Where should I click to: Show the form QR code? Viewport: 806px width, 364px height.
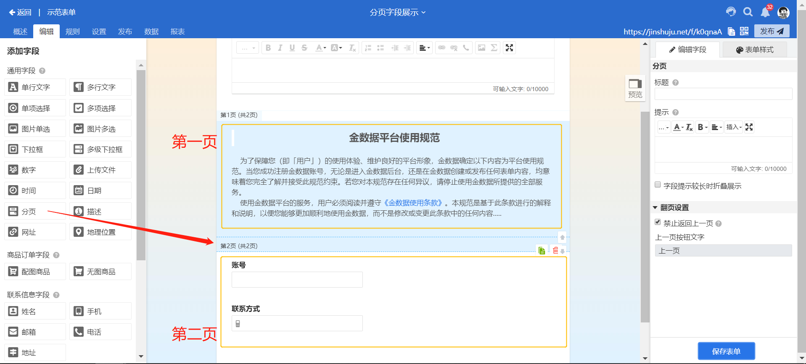[x=744, y=31]
